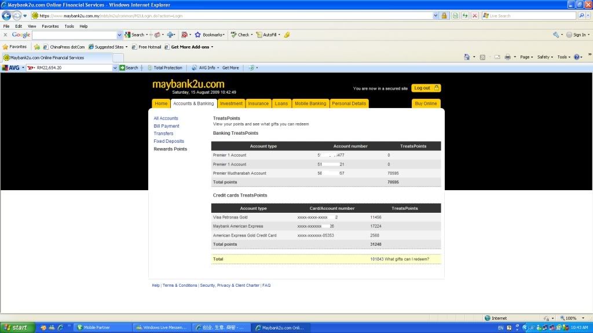The height and width of the screenshot is (333, 593).
Task: Click the Terms & Conditions footer link
Action: [x=180, y=286]
